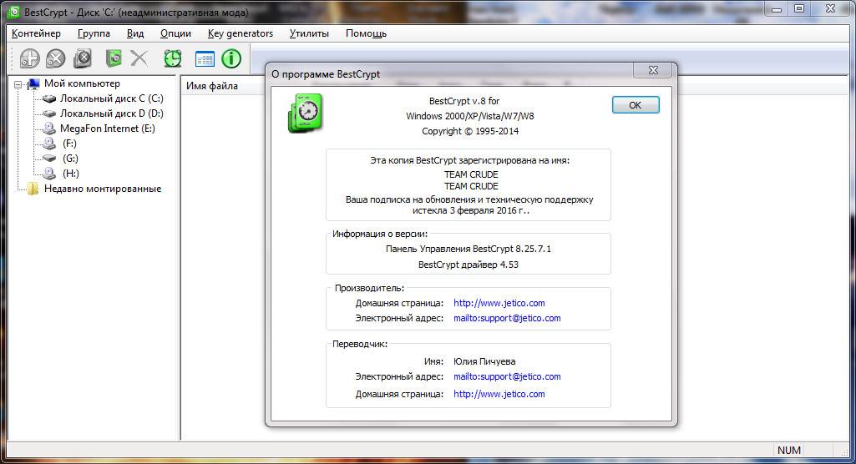Image resolution: width=856 pixels, height=464 pixels.
Task: Click the CD icon beside MegaFon Internet (E:)
Action: point(49,129)
